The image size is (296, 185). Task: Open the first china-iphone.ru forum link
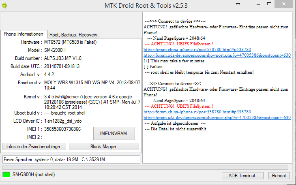coord(197,49)
